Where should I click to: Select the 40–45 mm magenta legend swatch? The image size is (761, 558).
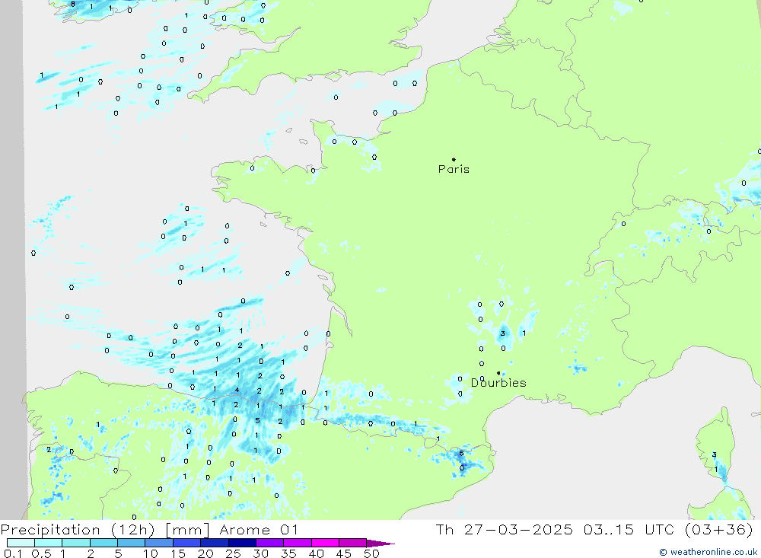coord(325,543)
